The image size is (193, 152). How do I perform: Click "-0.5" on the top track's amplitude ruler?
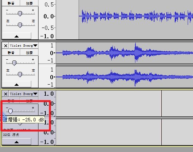tap(48, 28)
